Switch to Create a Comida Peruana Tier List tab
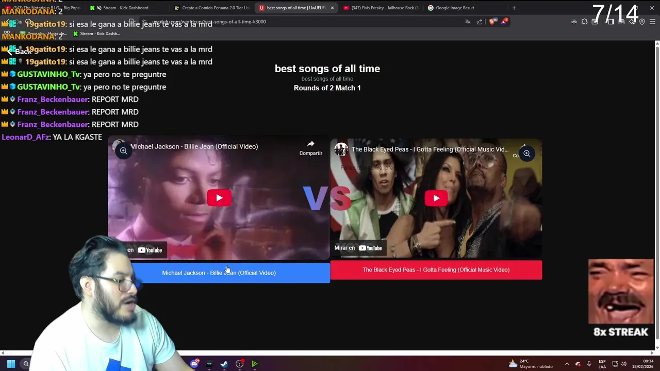The width and height of the screenshot is (660, 371). (x=211, y=8)
